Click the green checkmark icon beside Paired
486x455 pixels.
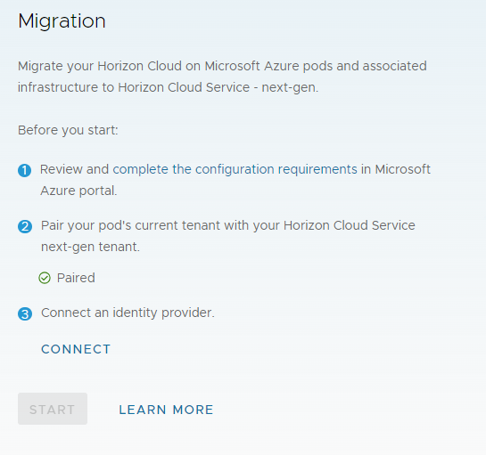(x=45, y=278)
